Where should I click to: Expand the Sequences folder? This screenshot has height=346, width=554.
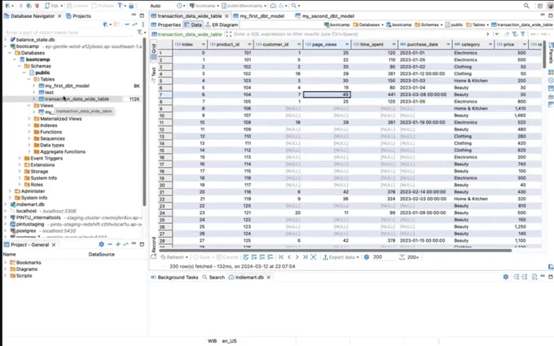coord(29,138)
